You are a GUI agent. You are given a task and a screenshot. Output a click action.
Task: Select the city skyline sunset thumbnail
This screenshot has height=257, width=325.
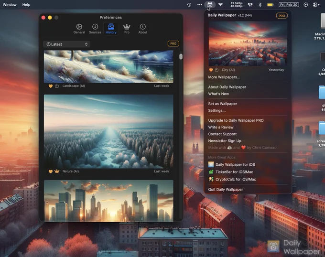(x=108, y=201)
